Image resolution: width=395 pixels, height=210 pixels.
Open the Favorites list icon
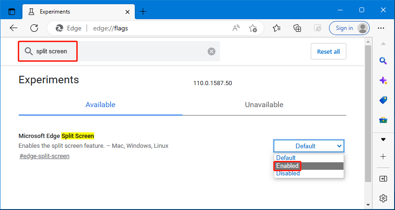[277, 28]
